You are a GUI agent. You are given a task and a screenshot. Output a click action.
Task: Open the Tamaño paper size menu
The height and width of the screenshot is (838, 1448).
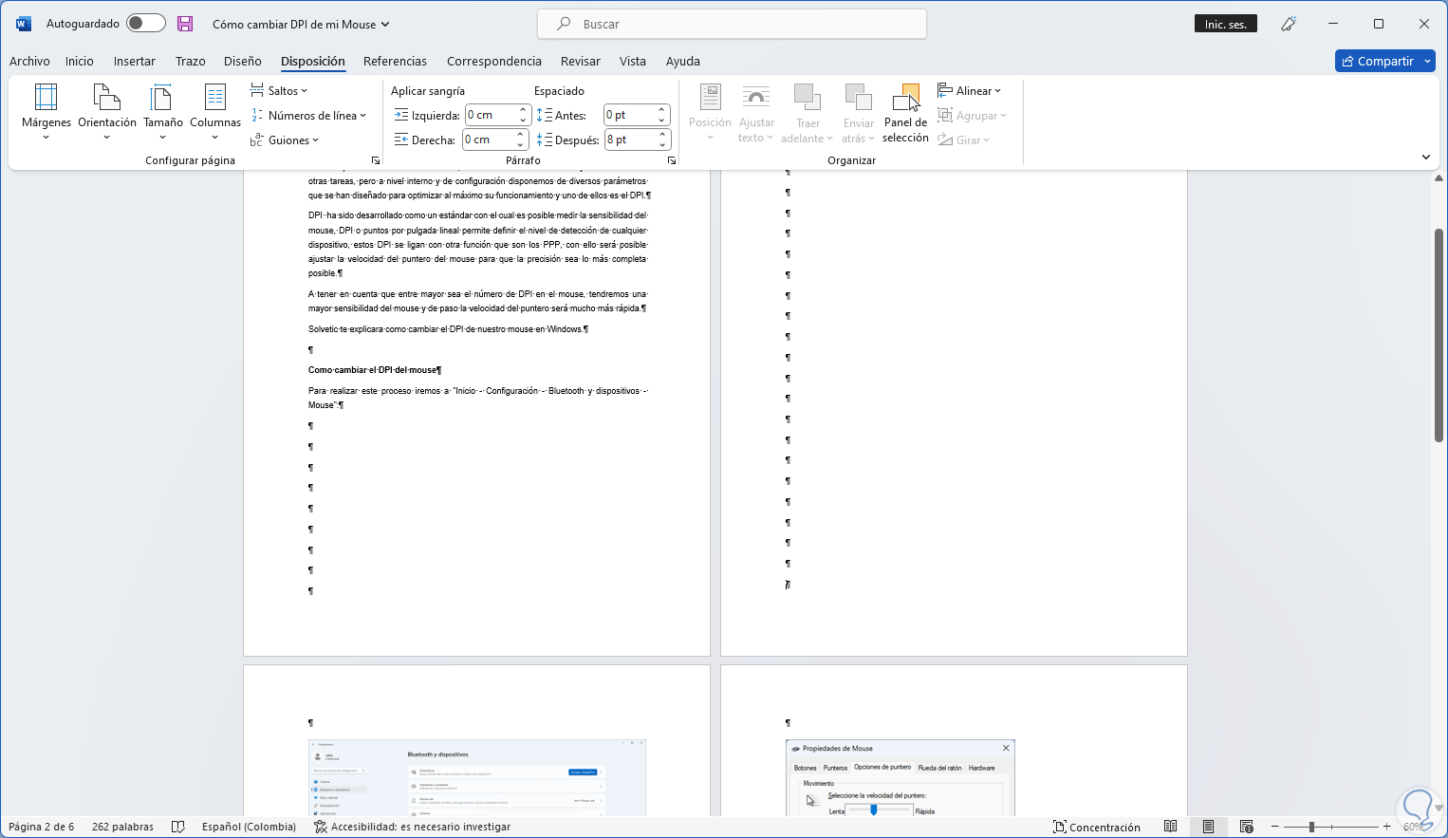point(163,113)
